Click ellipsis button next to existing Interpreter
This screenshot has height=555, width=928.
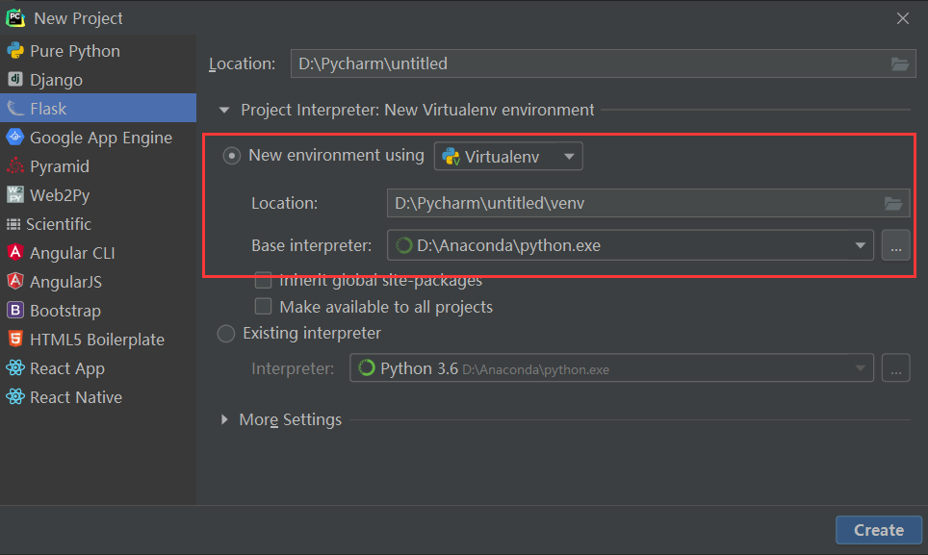click(895, 368)
